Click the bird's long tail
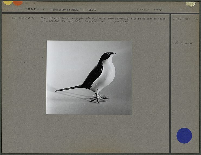Viewport: 201px width, 155px height. [68, 88]
